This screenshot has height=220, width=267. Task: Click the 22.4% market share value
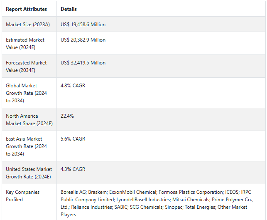(67, 116)
